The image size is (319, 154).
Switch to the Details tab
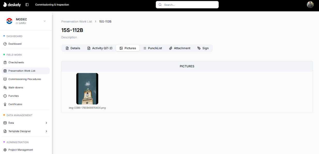click(x=73, y=48)
